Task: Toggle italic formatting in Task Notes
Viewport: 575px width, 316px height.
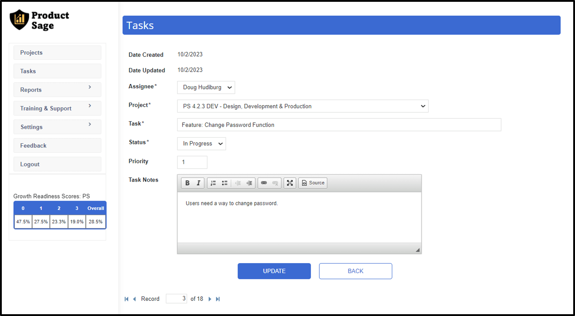Action: point(198,183)
